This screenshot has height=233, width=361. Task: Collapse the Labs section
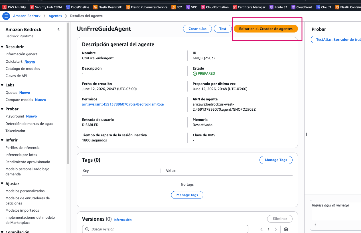tap(2, 85)
